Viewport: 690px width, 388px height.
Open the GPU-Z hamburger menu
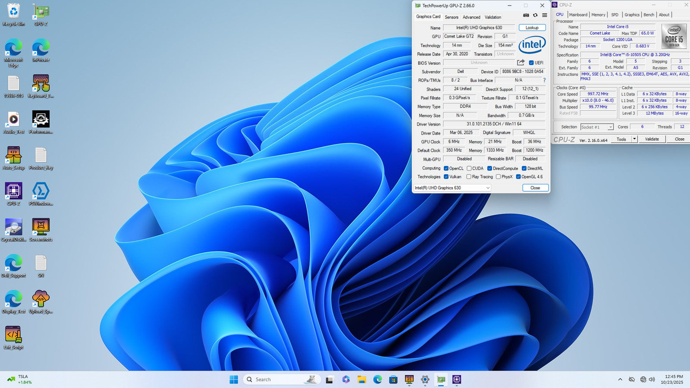click(x=545, y=15)
